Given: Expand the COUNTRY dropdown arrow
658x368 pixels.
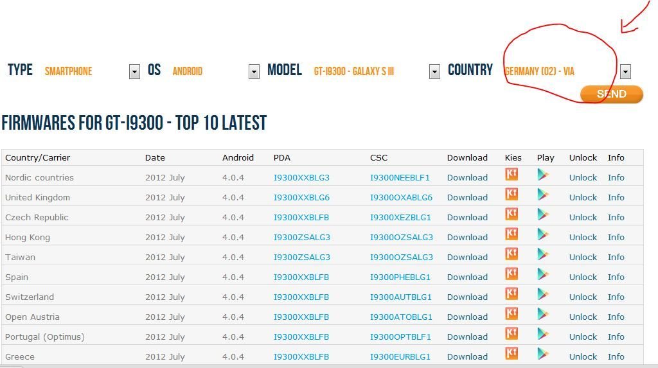Looking at the screenshot, I should 625,72.
